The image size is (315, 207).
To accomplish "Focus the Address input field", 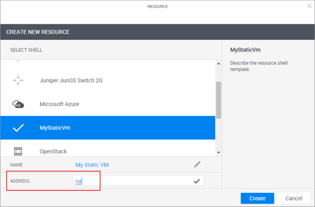I will (x=136, y=181).
